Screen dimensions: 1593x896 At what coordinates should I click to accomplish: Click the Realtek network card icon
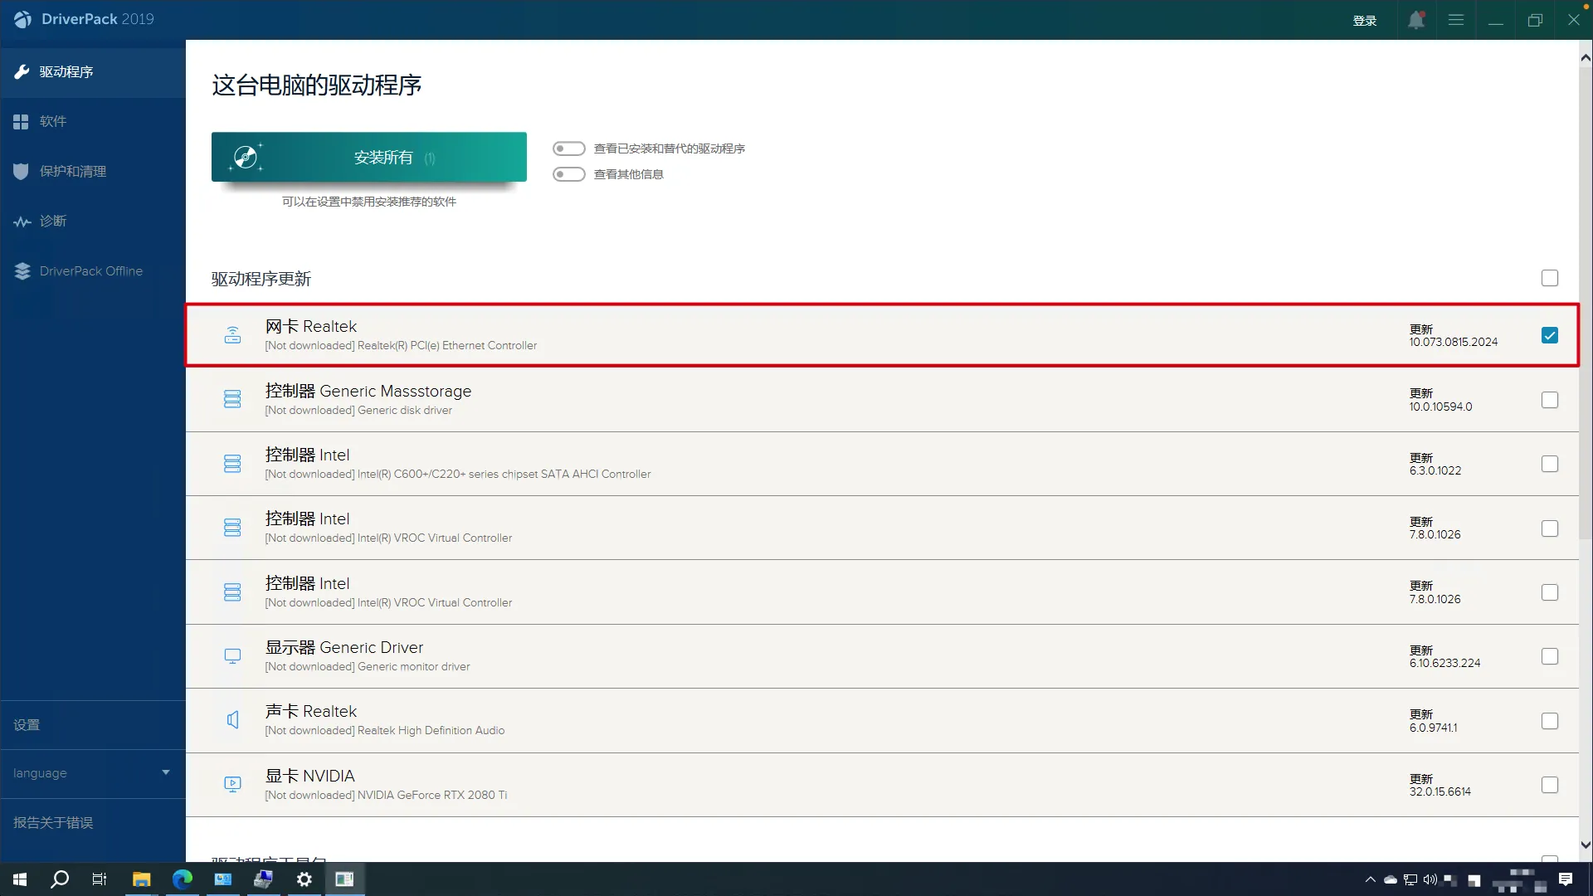232,335
